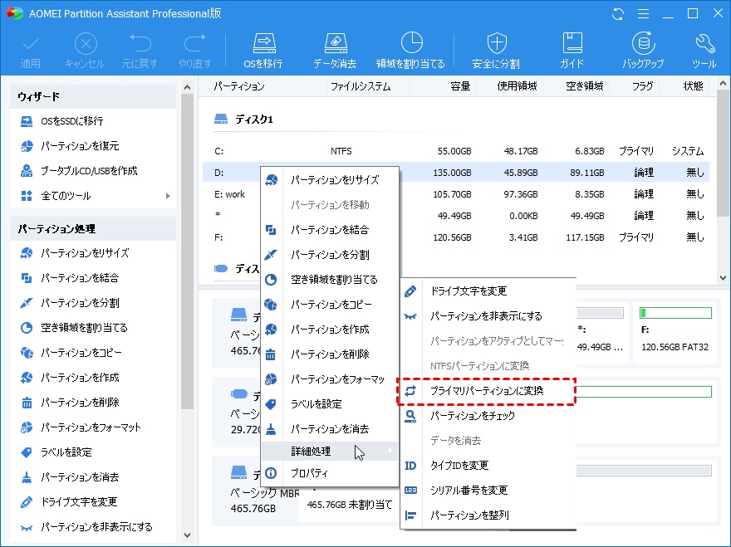731x547 pixels.
Task: Select パーティションをリサイズ in the context menu
Action: click(x=330, y=180)
